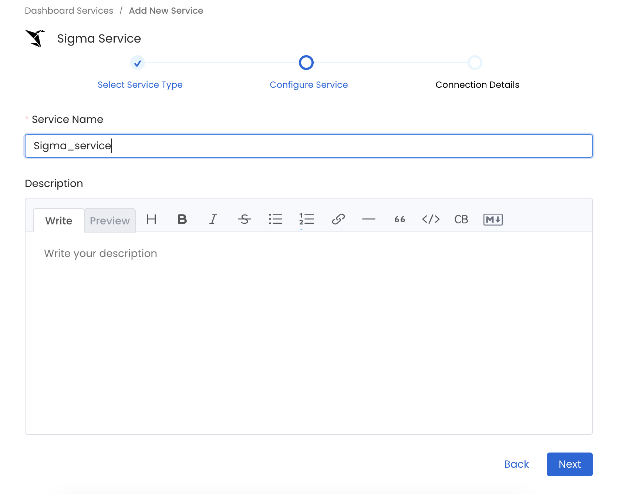
Task: Apply heading formatting in the description editor
Action: coord(151,220)
